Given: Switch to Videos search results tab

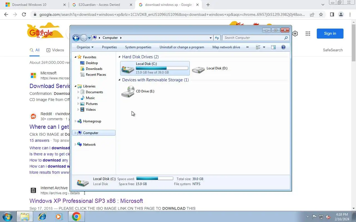Looking at the screenshot, I should (x=55, y=50).
